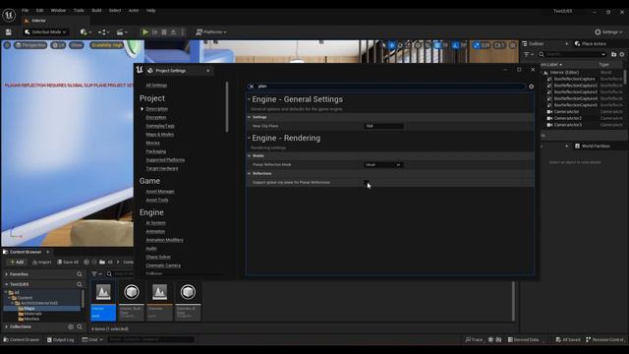Click search icon beside Favorites
The height and width of the screenshot is (354, 629).
tap(80, 274)
